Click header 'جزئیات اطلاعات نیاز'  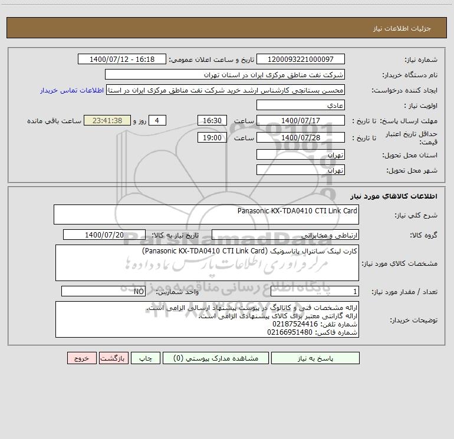[x=402, y=28]
